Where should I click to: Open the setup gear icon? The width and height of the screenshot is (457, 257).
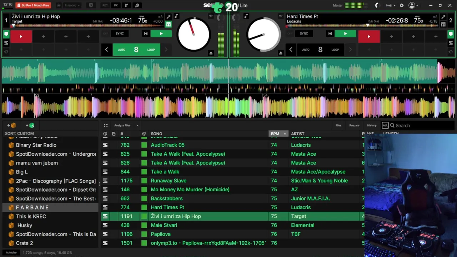click(x=402, y=5)
